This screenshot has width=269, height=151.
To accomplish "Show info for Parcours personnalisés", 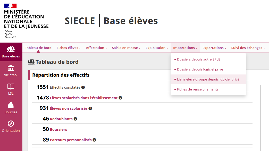I will point(94,140).
